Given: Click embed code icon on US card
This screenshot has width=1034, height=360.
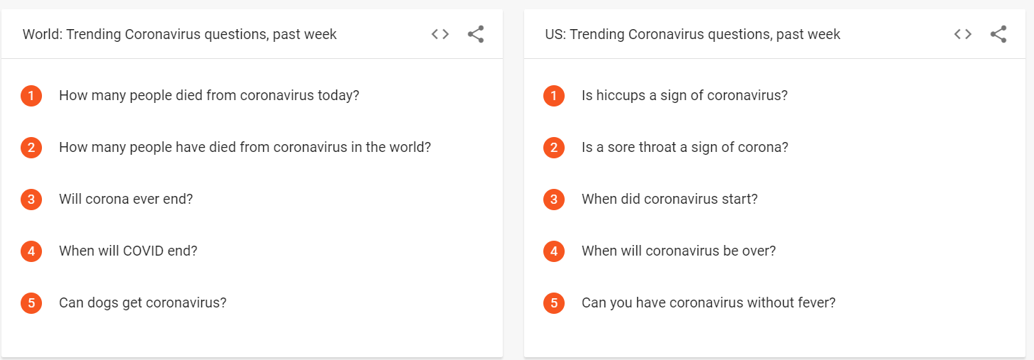Looking at the screenshot, I should [x=963, y=34].
